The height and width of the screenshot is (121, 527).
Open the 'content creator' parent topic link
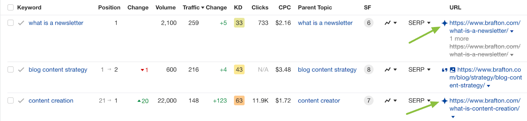pyautogui.click(x=319, y=101)
